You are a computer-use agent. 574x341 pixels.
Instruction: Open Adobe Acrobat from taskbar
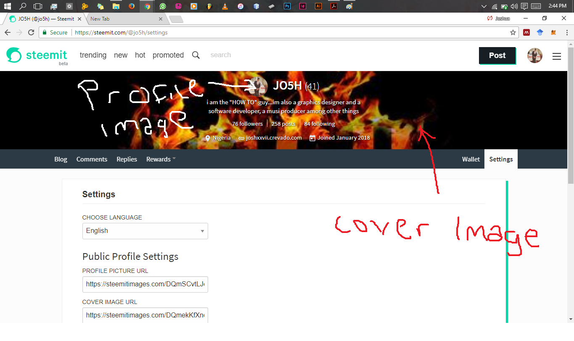coord(333,6)
